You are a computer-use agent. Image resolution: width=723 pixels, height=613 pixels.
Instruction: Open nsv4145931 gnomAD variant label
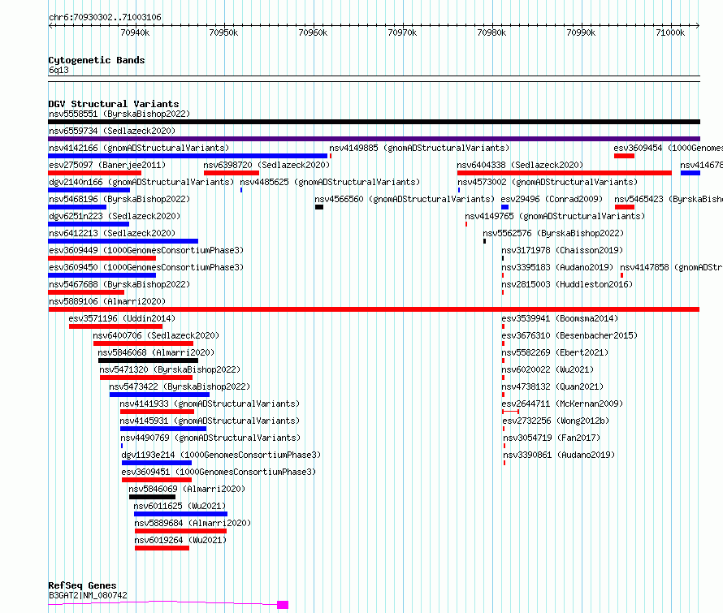210,421
